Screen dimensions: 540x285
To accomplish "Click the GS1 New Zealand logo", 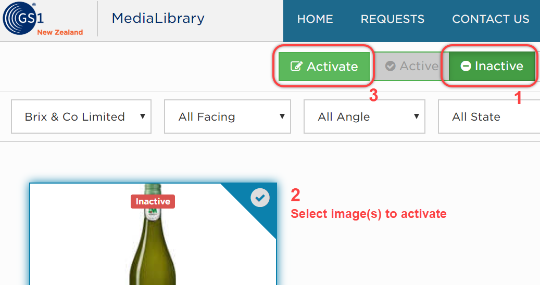I will tap(43, 18).
